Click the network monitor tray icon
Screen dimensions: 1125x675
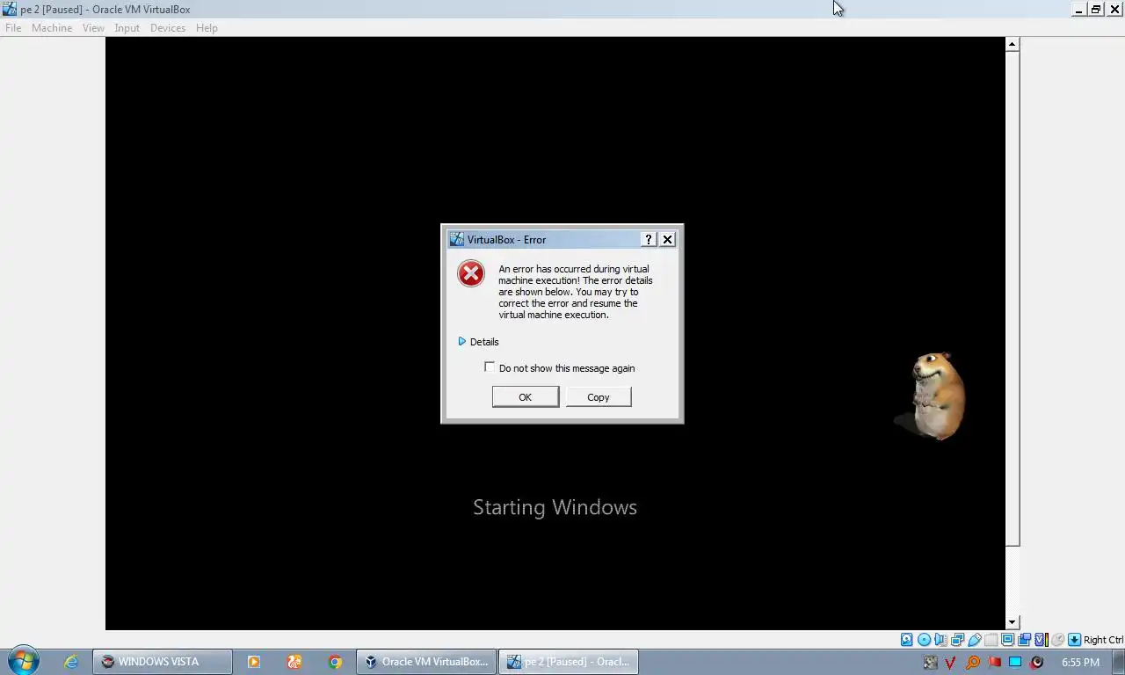[x=1015, y=662]
